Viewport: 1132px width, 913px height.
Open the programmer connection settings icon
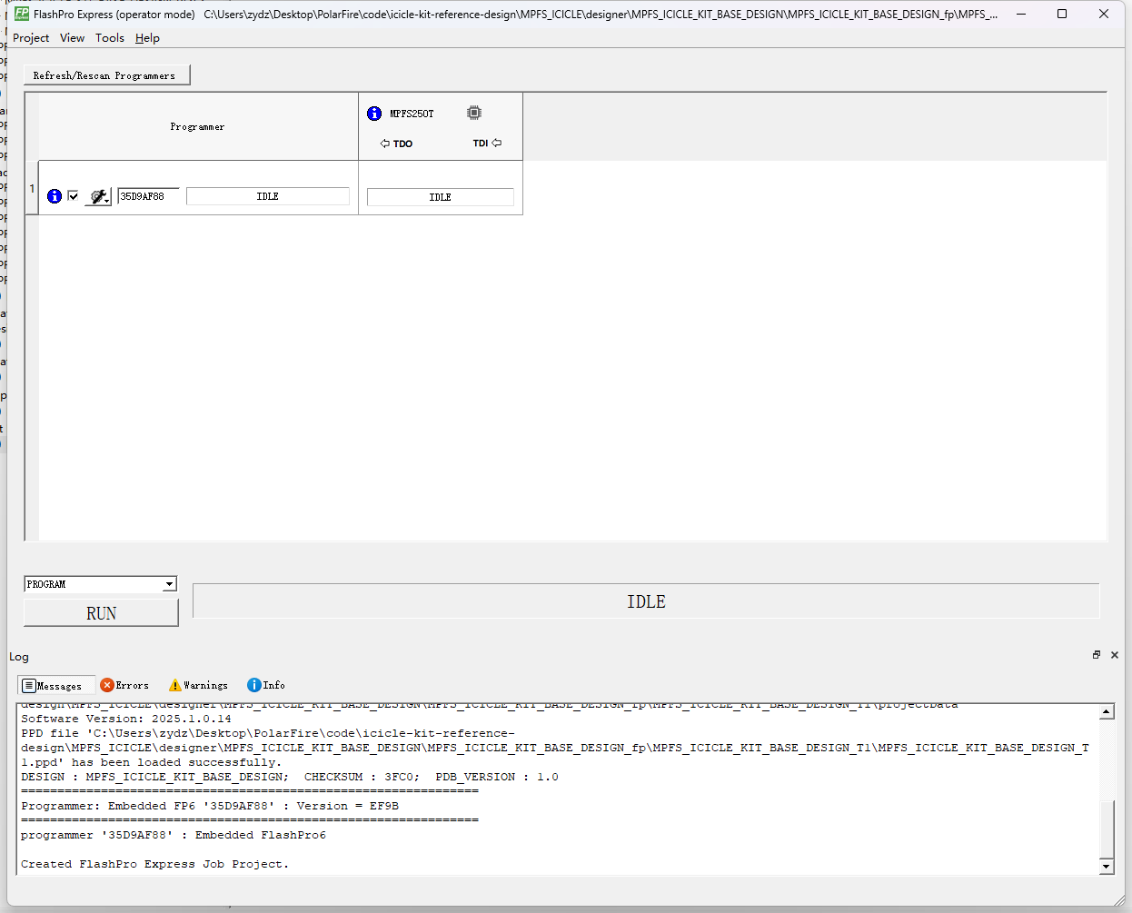pyautogui.click(x=98, y=196)
